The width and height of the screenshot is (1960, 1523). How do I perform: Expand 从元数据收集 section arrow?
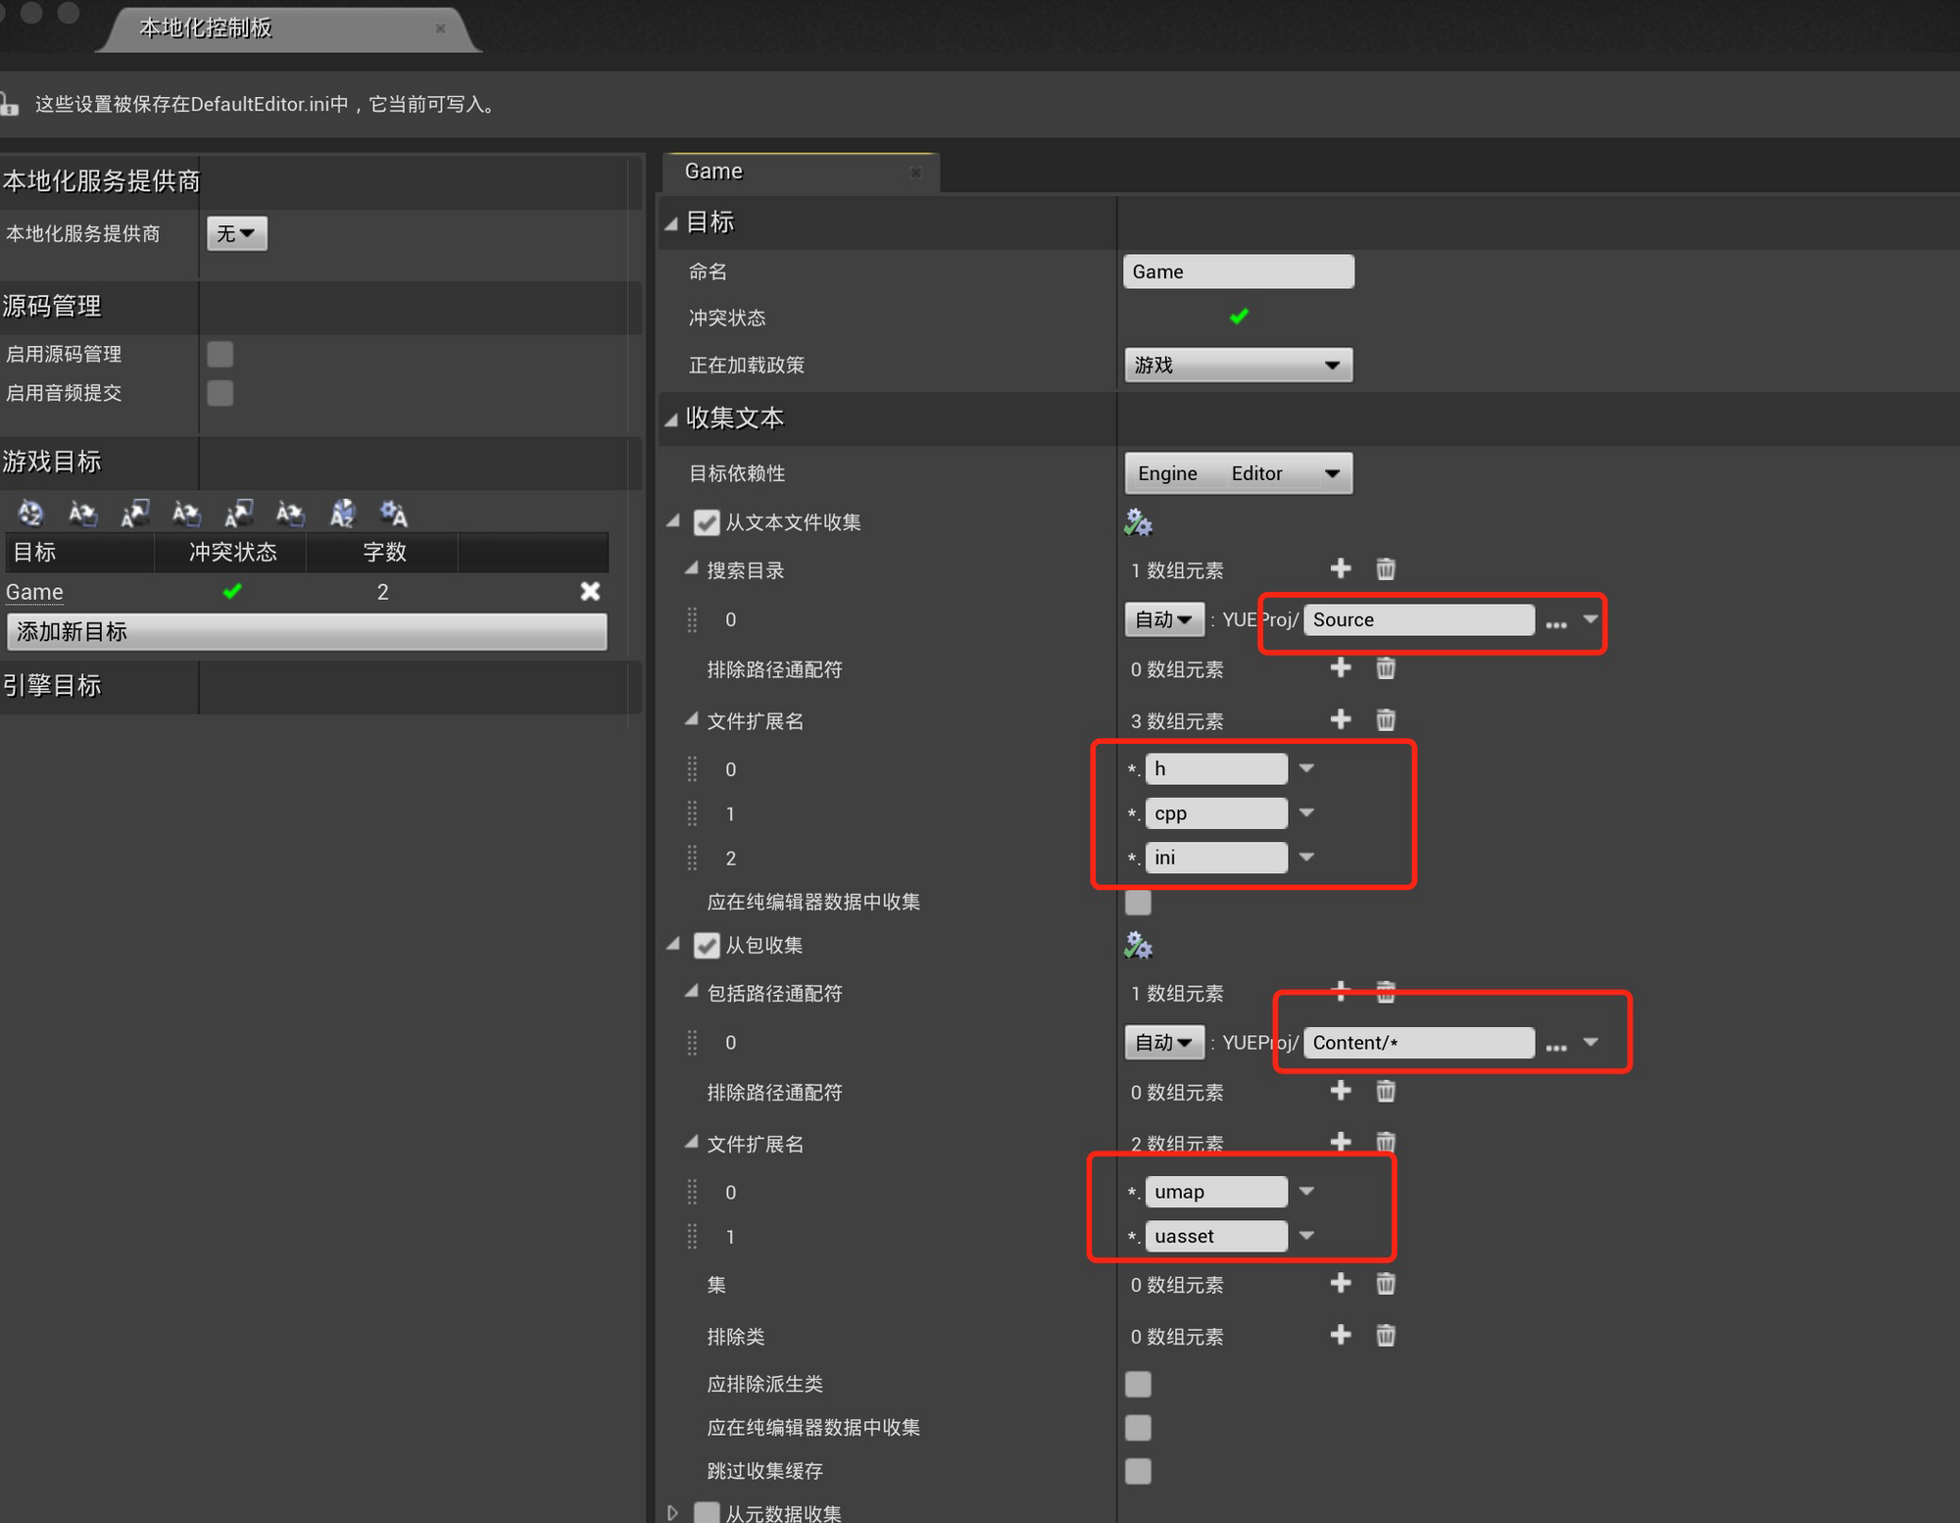(672, 1512)
